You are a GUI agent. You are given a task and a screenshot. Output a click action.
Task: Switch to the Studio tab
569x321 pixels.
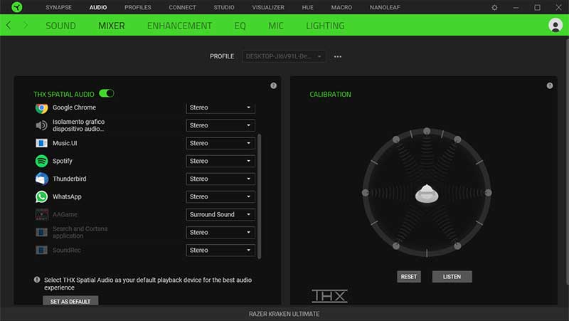223,7
